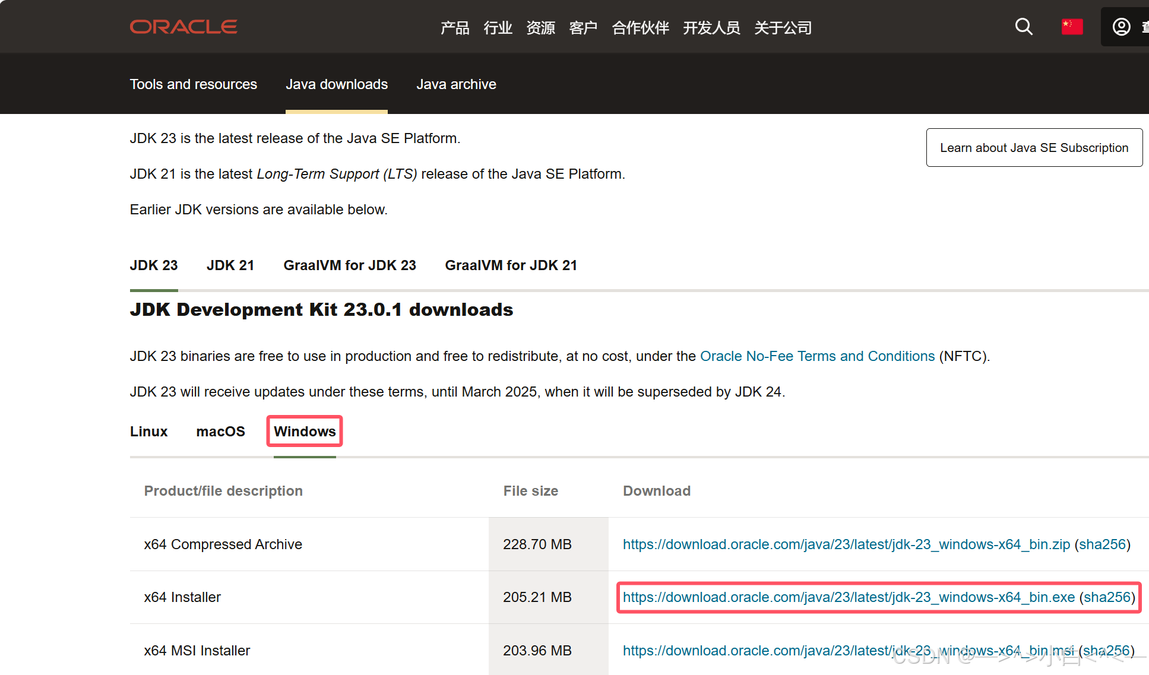Switch to the Java archive tab
1149x675 pixels.
(456, 84)
